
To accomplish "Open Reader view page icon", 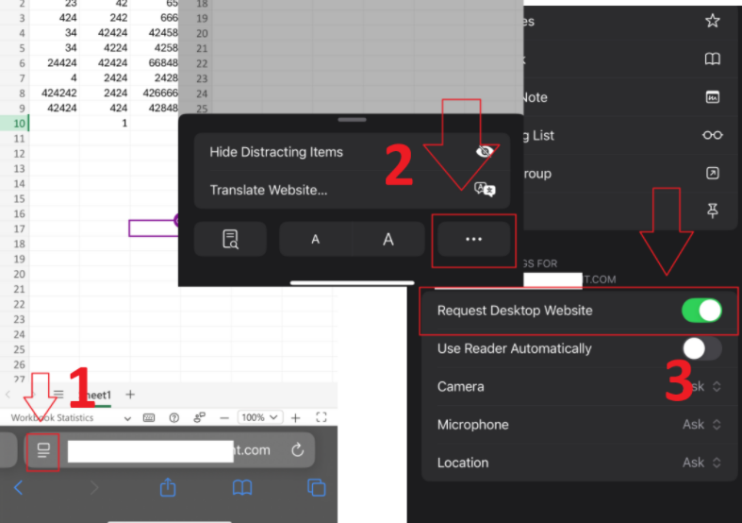I will [x=230, y=239].
